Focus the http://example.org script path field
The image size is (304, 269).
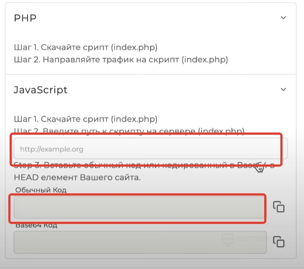click(149, 149)
